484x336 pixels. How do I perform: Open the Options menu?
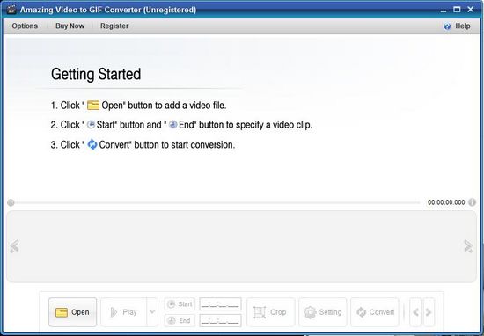pos(25,26)
